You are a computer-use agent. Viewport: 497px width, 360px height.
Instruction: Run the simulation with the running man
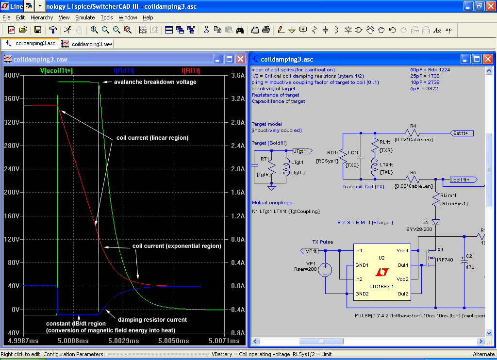pos(67,30)
